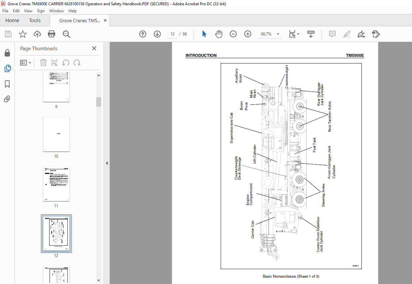The height and width of the screenshot is (284, 412).
Task: Click the thumbnails panel scrollbar handle
Action: 98,102
